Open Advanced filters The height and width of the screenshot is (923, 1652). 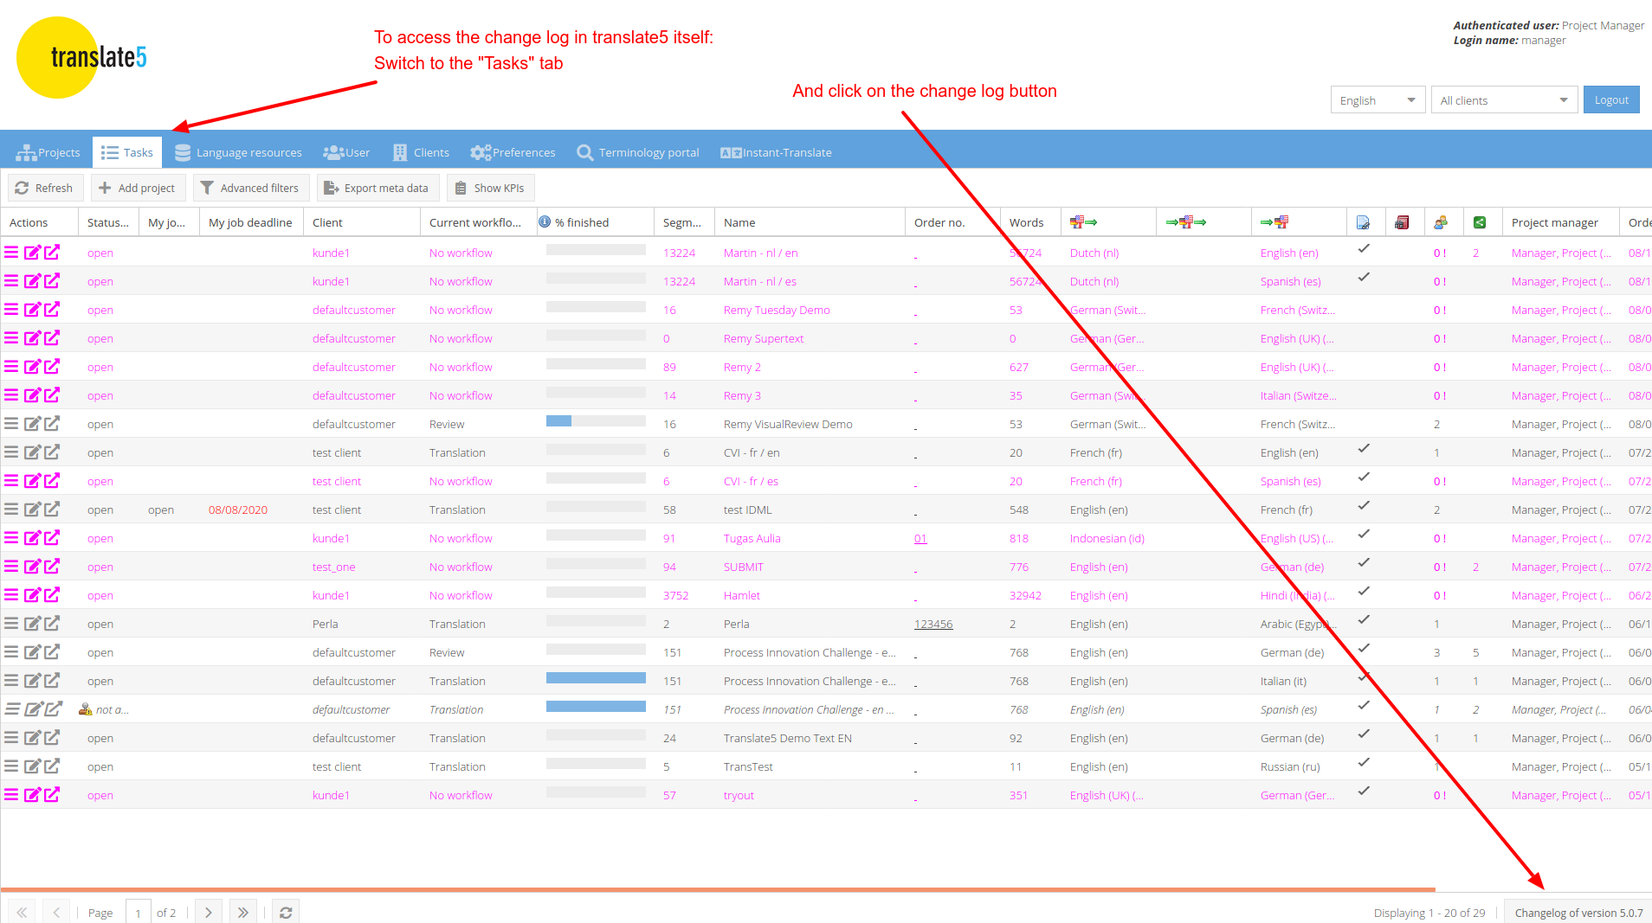coord(251,188)
